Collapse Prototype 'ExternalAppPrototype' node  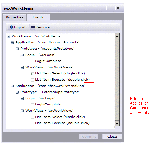[x=17, y=92]
